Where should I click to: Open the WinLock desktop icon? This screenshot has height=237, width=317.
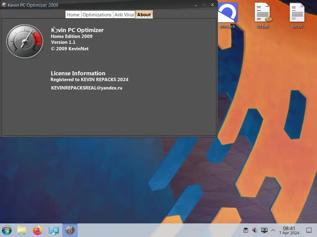[x=227, y=15]
